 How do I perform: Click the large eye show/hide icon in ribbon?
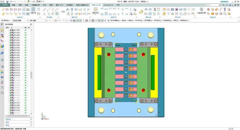click(63, 11)
